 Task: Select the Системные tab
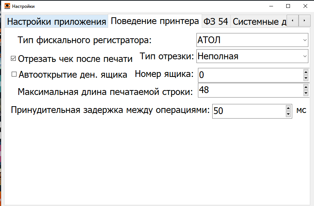(259, 21)
